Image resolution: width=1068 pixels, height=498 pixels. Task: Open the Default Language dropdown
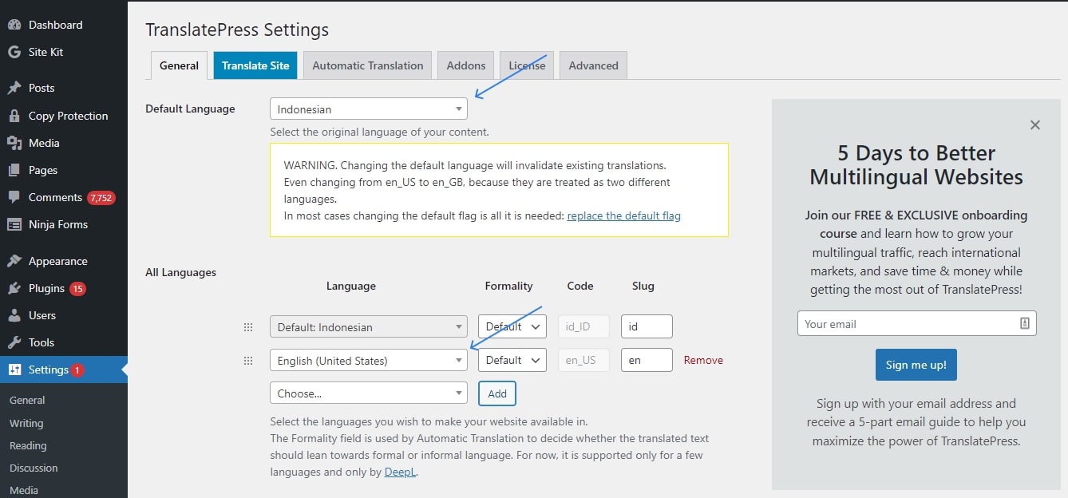368,109
